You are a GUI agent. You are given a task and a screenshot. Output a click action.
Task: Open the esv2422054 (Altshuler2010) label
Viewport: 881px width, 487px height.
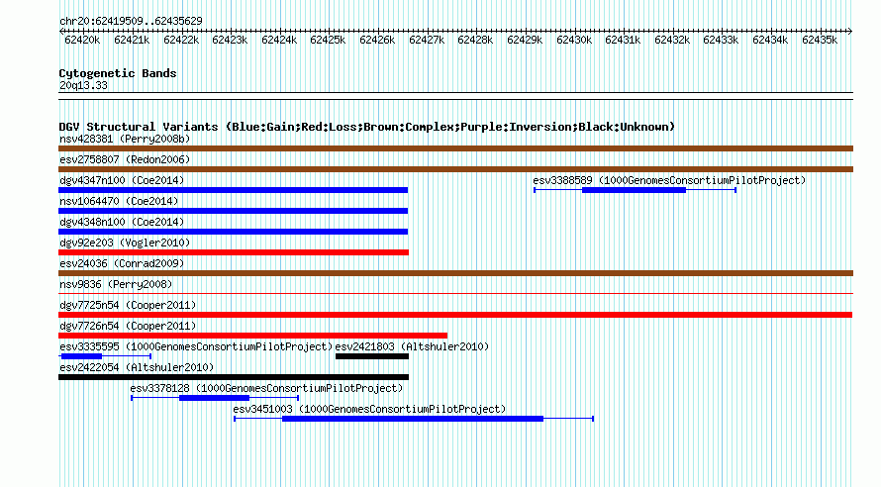pyautogui.click(x=137, y=367)
